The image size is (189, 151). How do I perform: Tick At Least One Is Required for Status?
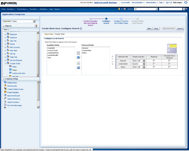169,67
